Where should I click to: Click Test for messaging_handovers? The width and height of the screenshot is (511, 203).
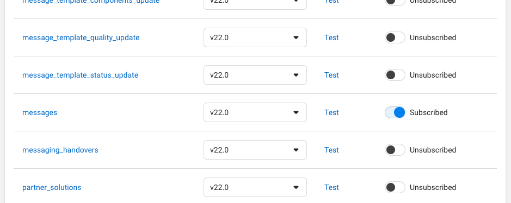pos(332,150)
